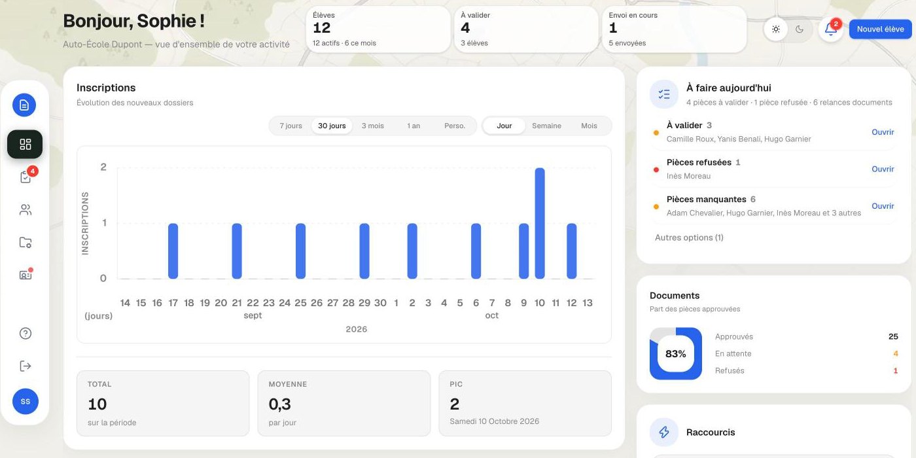Go to the students (people) sidebar icon

[x=26, y=210]
